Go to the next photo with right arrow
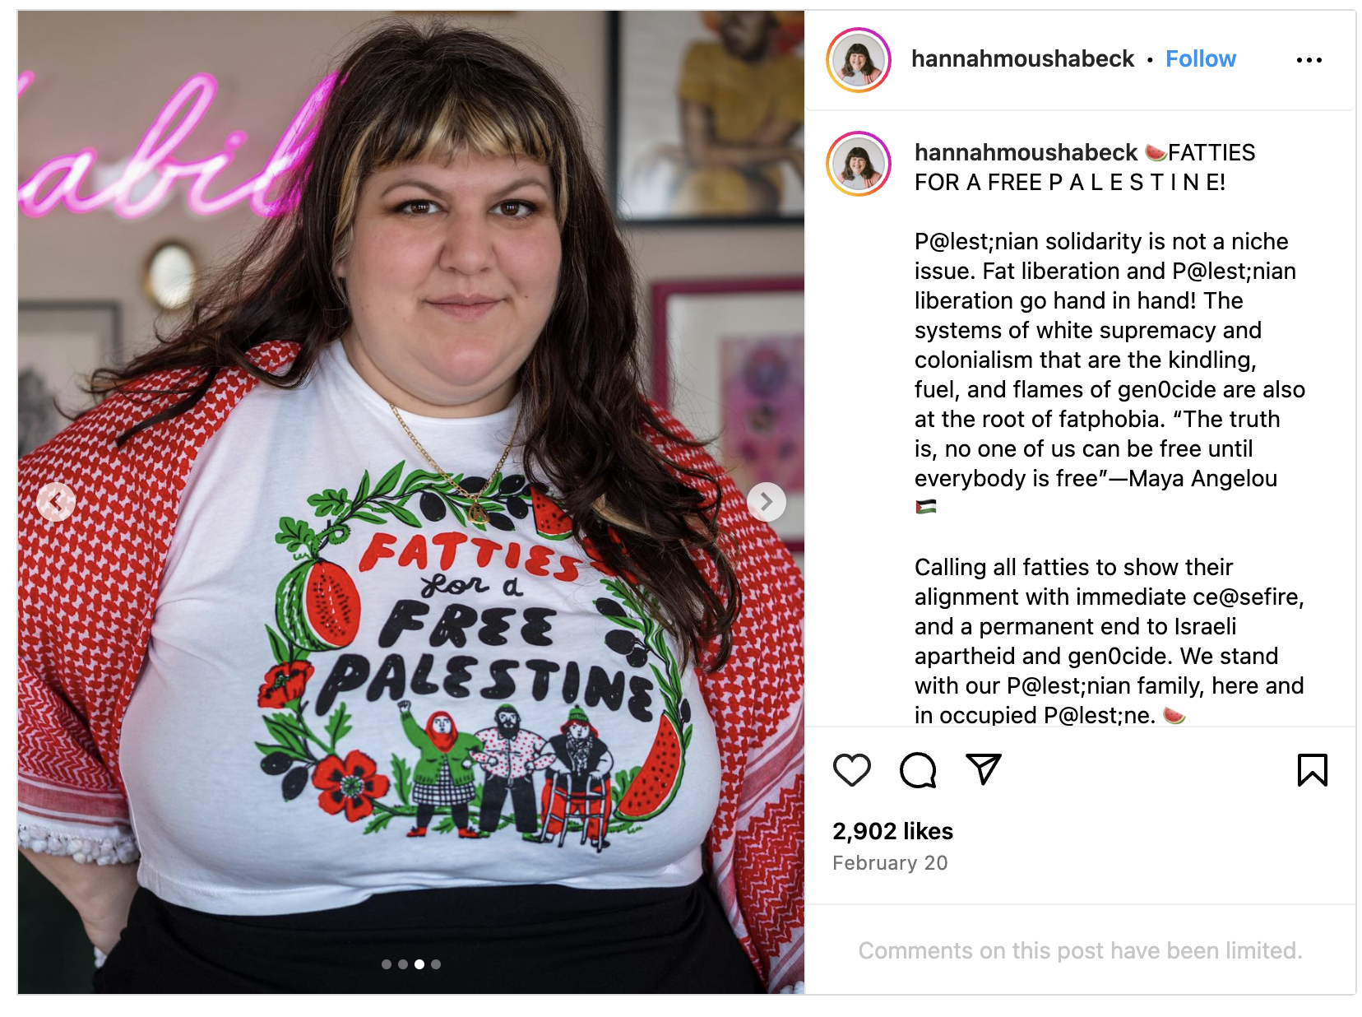 [766, 502]
